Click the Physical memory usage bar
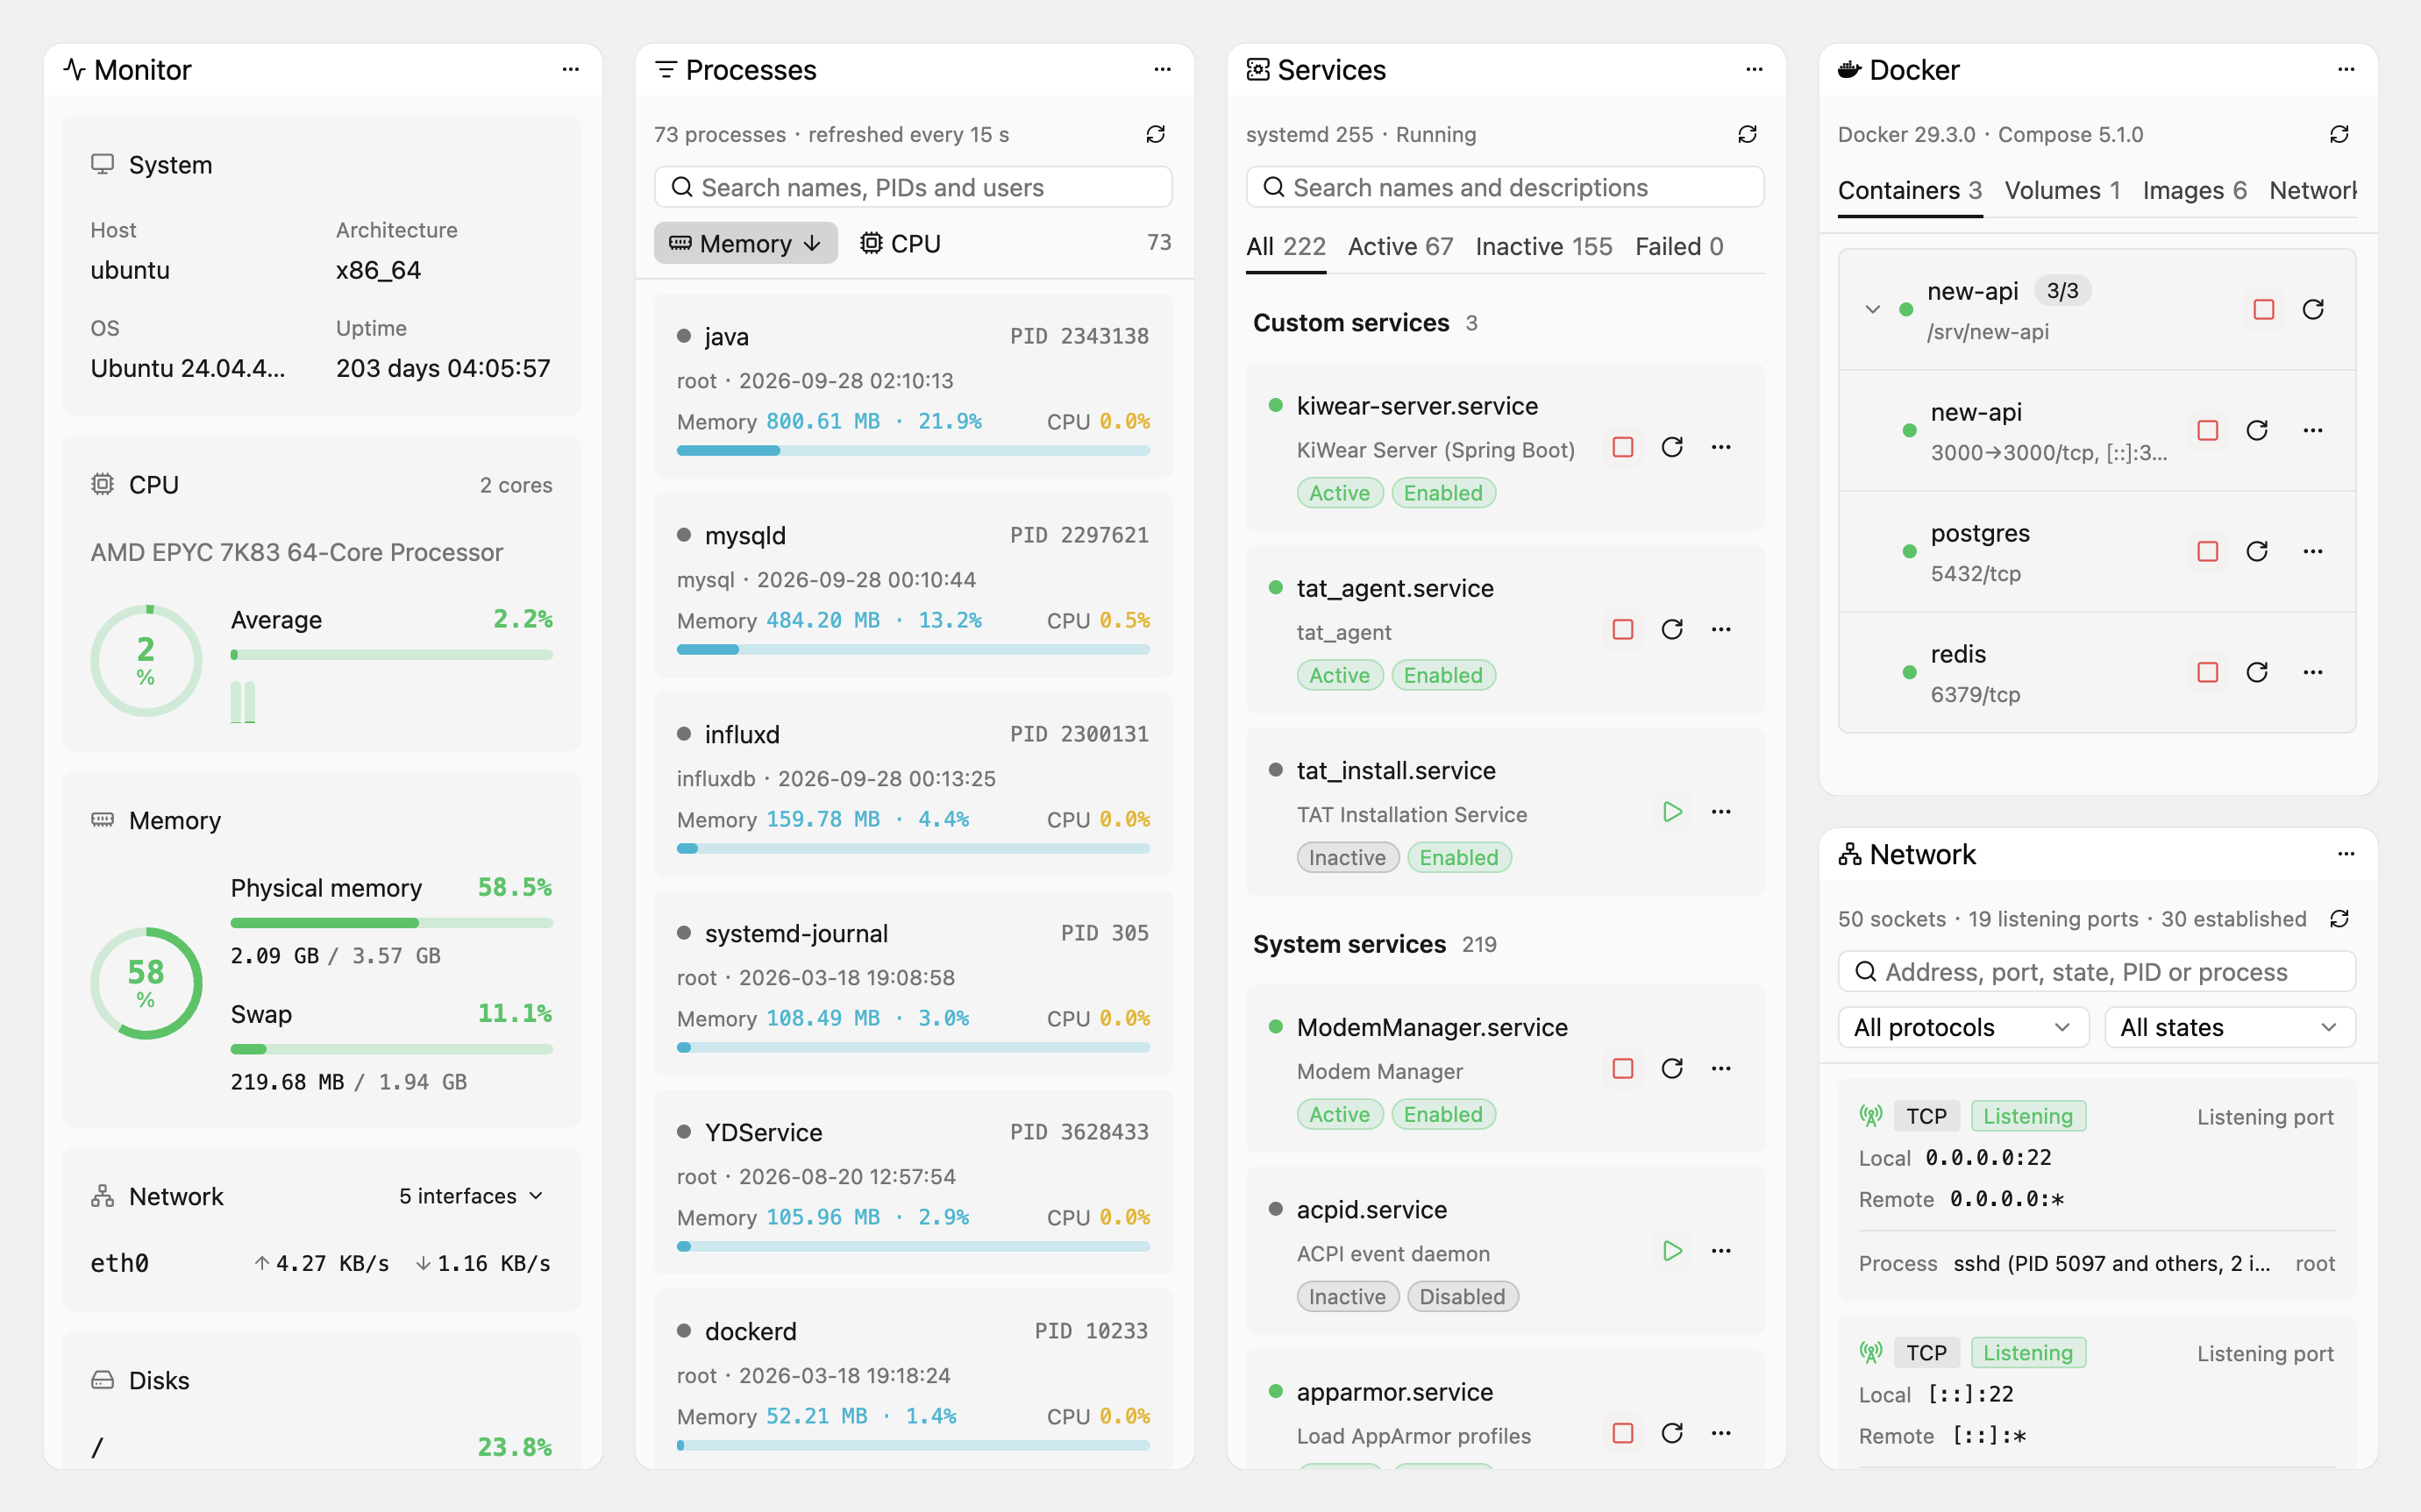Image resolution: width=2421 pixels, height=1512 pixels. coord(391,923)
